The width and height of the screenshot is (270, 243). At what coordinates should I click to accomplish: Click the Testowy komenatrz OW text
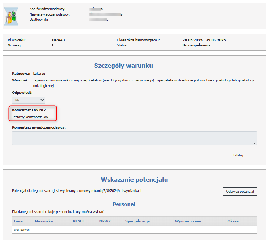pos(30,117)
